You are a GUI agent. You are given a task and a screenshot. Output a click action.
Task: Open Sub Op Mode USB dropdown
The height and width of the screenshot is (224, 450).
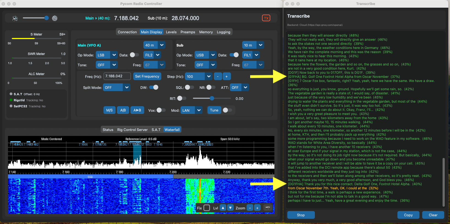tap(206, 55)
